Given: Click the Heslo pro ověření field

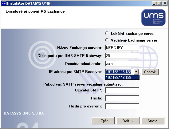Looking at the screenshot, I should point(122,106).
